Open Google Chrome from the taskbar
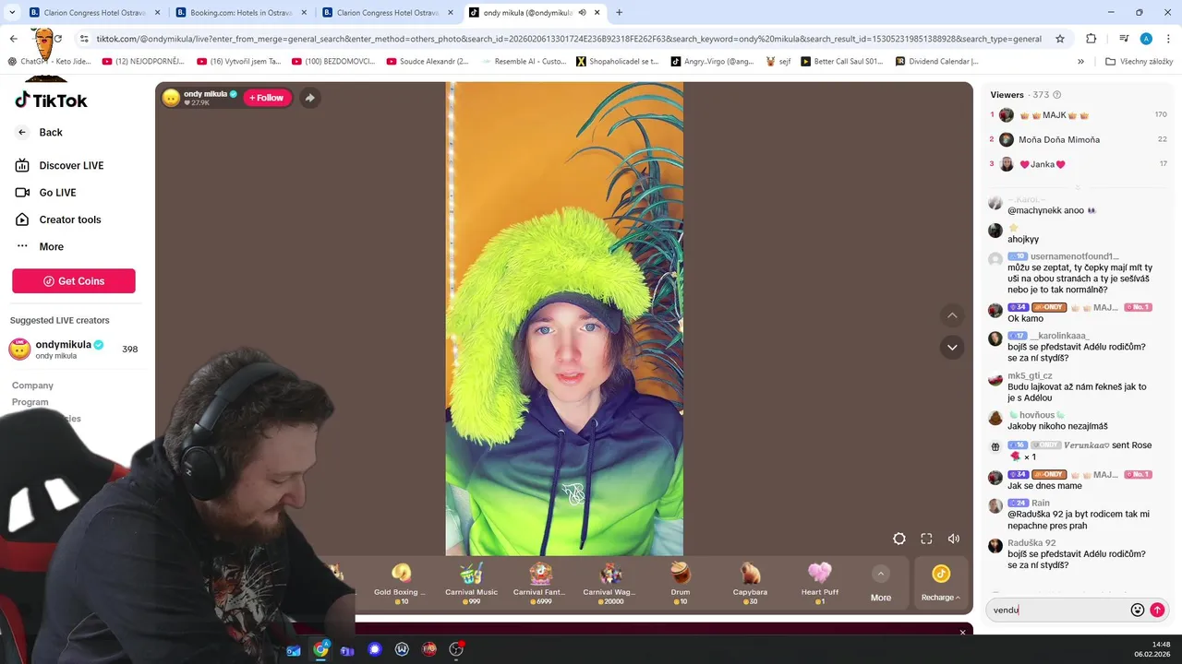Screen dimensions: 1182x664 320,649
